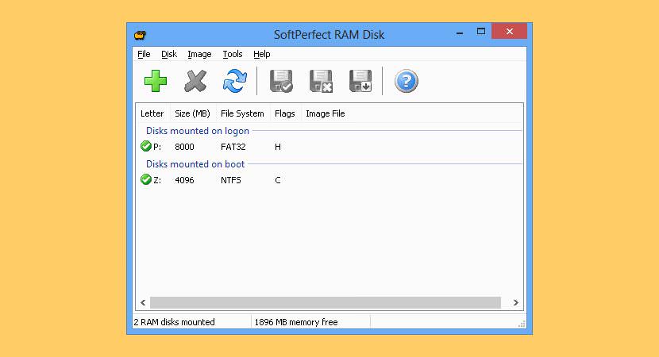Maximize the SoftPerfect RAM Disk window
659x357 pixels.
(x=481, y=31)
